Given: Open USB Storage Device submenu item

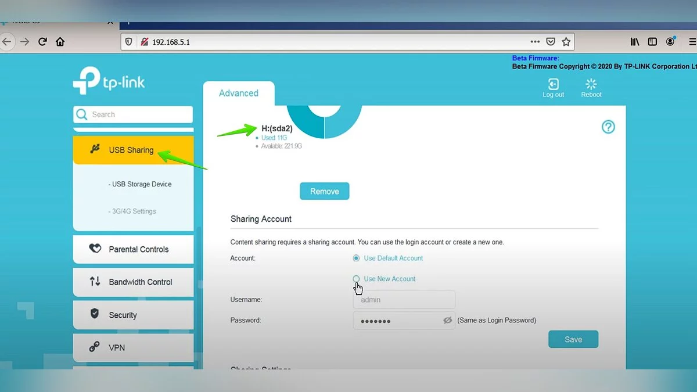Looking at the screenshot, I should [x=141, y=184].
